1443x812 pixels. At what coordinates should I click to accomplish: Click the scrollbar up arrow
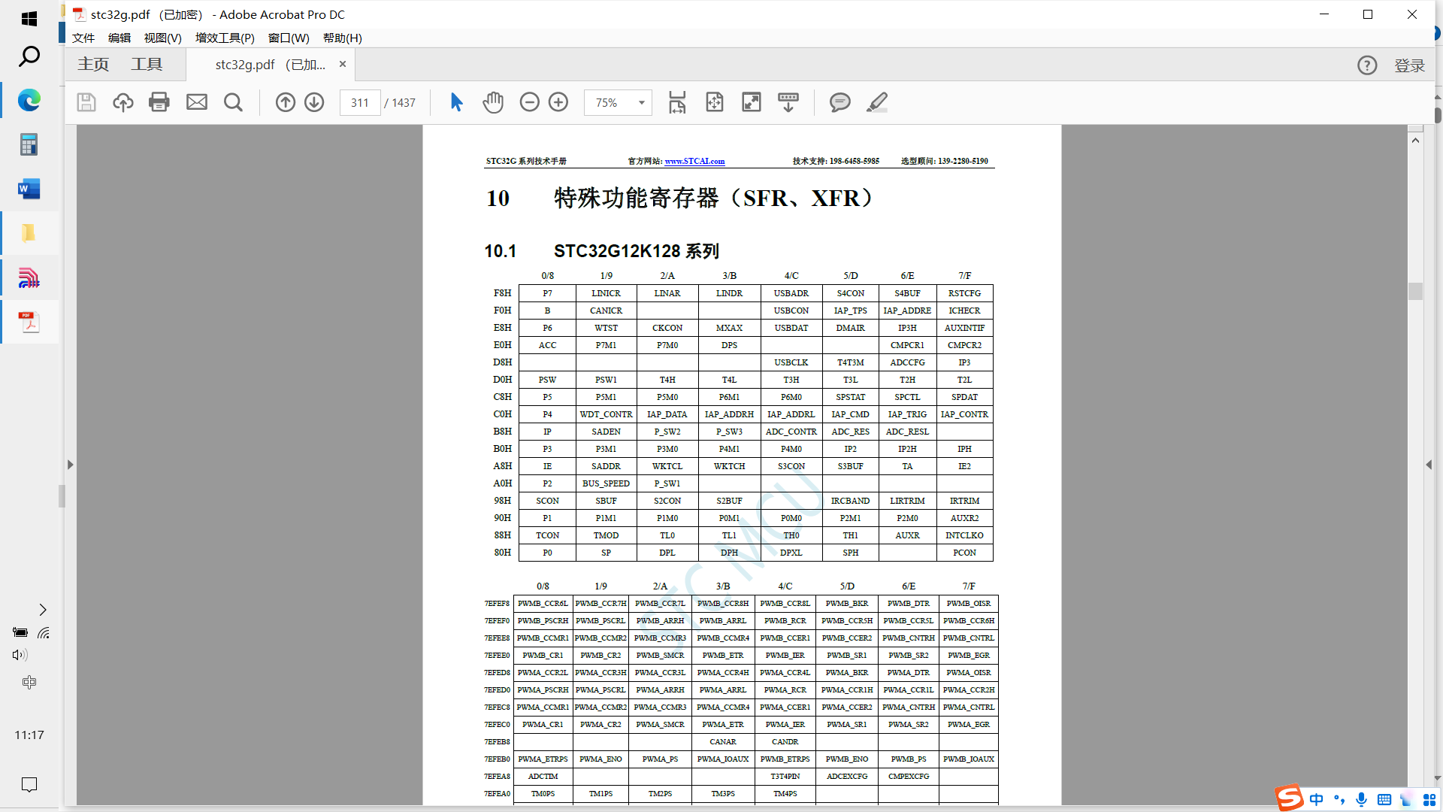pos(1415,141)
